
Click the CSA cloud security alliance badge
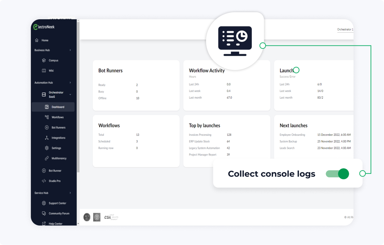[111, 217]
